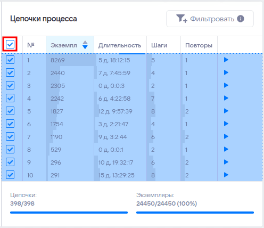Click instance count 291
Image resolution: width=264 pixels, height=228 pixels.
(x=55, y=175)
